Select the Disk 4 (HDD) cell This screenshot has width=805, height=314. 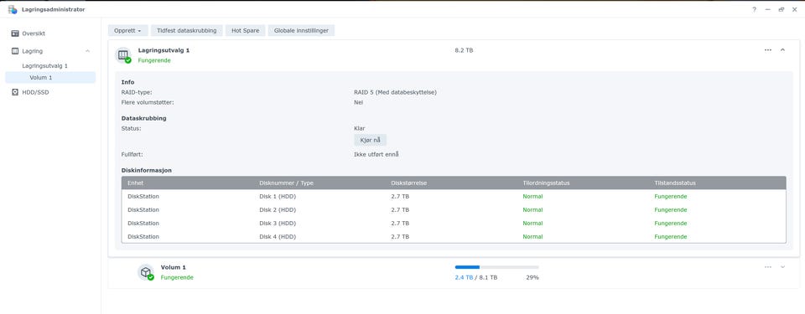[278, 236]
